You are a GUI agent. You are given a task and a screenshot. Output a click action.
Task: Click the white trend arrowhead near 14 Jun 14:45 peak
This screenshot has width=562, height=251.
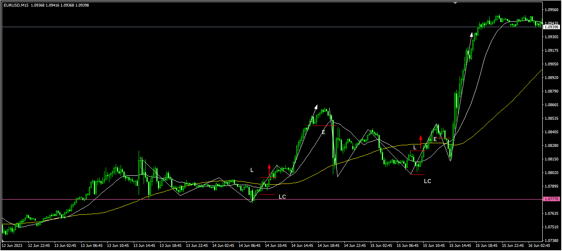pyautogui.click(x=316, y=107)
